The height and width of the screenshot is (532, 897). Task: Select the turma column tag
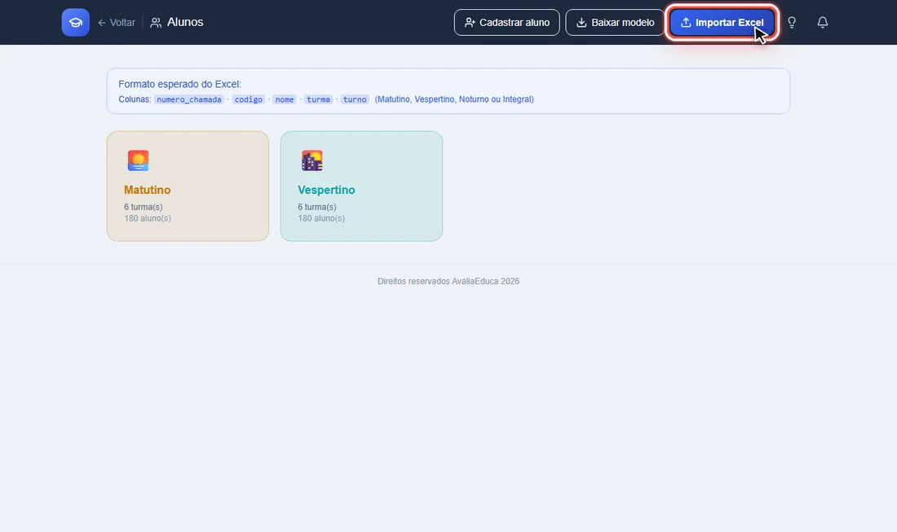(318, 99)
